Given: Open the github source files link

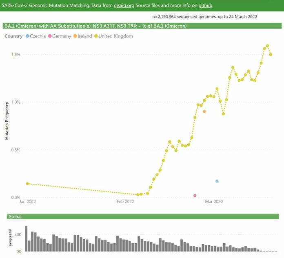Looking at the screenshot, I should click(205, 6).
